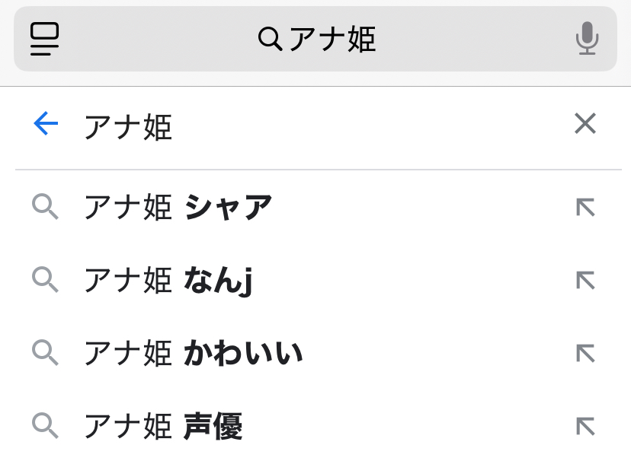Click the search icon beside アナ姫 シャア
Image resolution: width=631 pixels, height=461 pixels.
[x=45, y=207]
